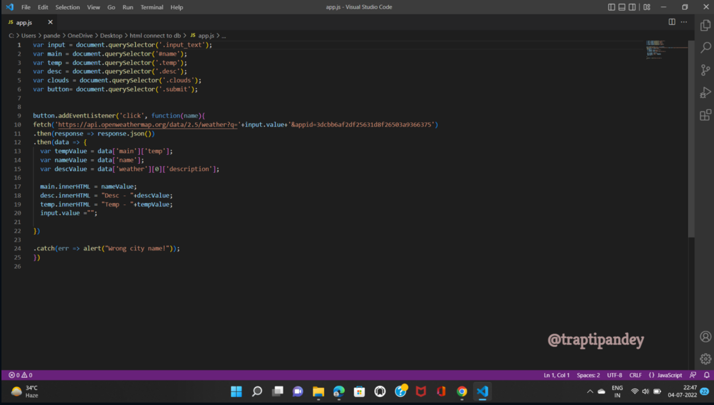This screenshot has height=405, width=714.
Task: Close the app.js tab
Action: (x=50, y=22)
